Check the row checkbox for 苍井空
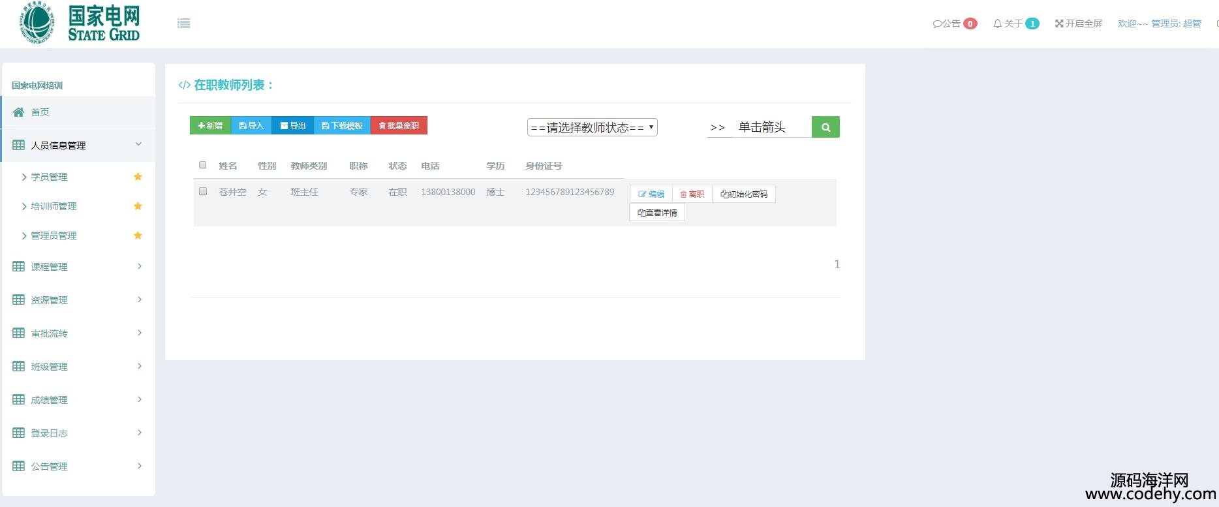The image size is (1219, 507). tap(203, 191)
